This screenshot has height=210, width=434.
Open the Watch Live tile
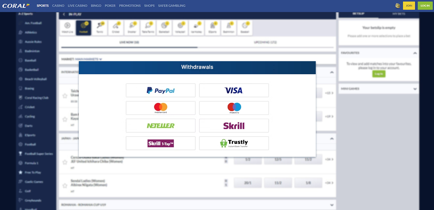click(68, 28)
